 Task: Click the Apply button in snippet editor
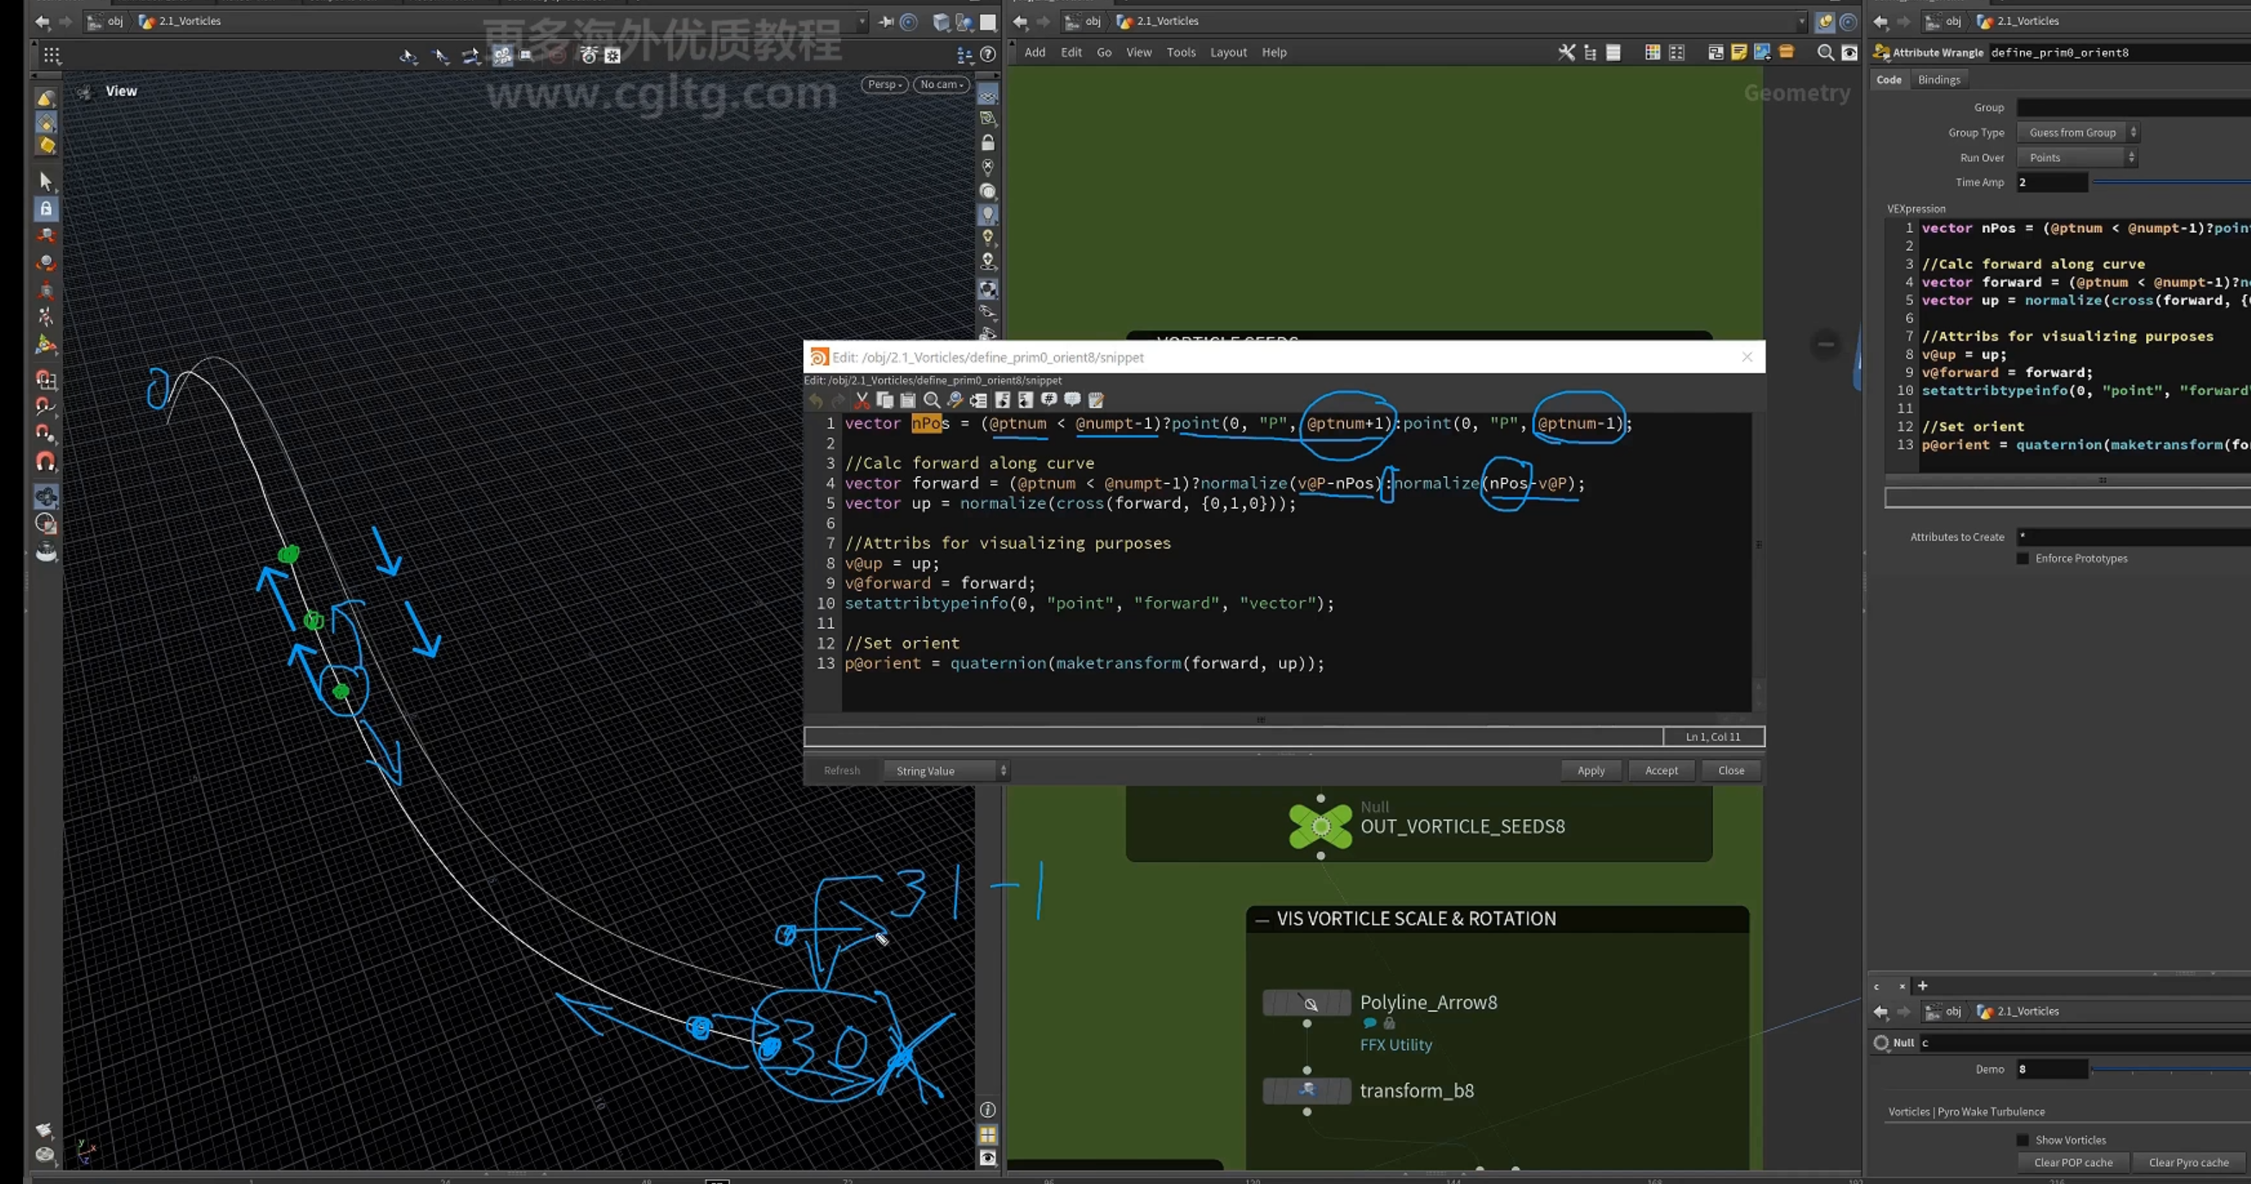(x=1590, y=771)
